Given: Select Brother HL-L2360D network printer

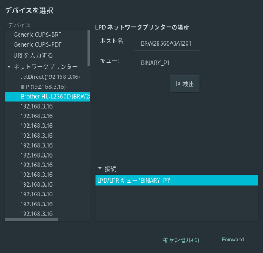Looking at the screenshot, I should click(x=48, y=97).
